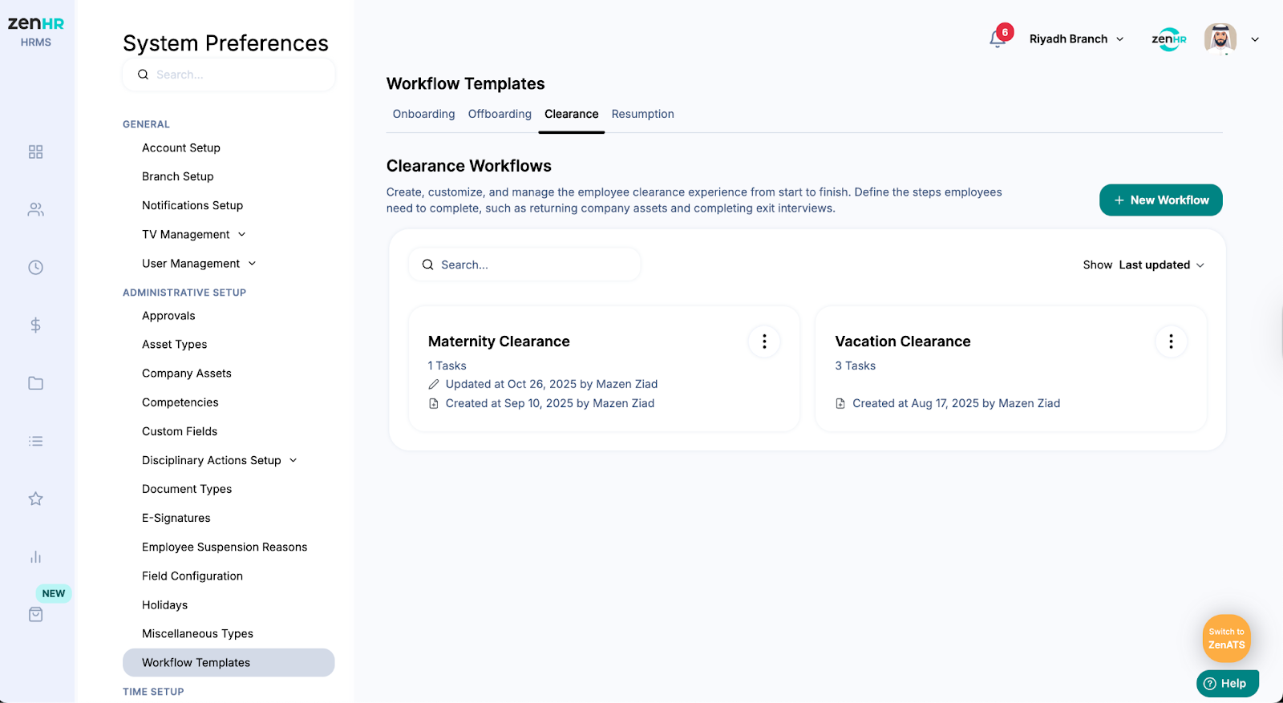Open the Riyadh Branch selector

point(1076,38)
